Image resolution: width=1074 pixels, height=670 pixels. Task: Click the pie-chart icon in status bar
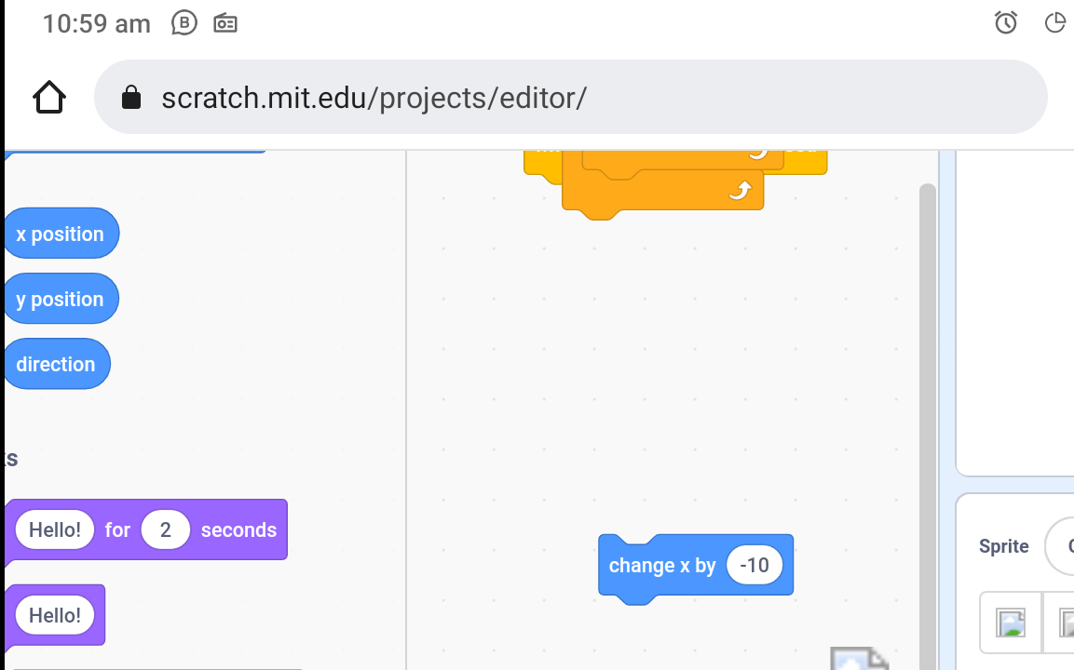point(1054,23)
